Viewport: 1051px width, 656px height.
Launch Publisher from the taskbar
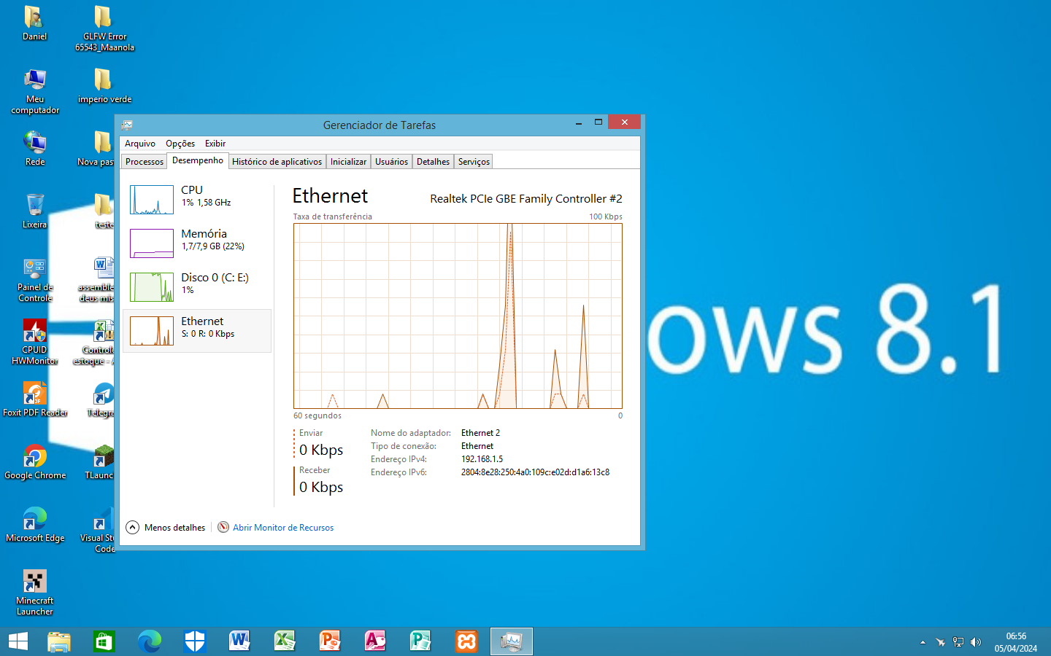click(420, 641)
